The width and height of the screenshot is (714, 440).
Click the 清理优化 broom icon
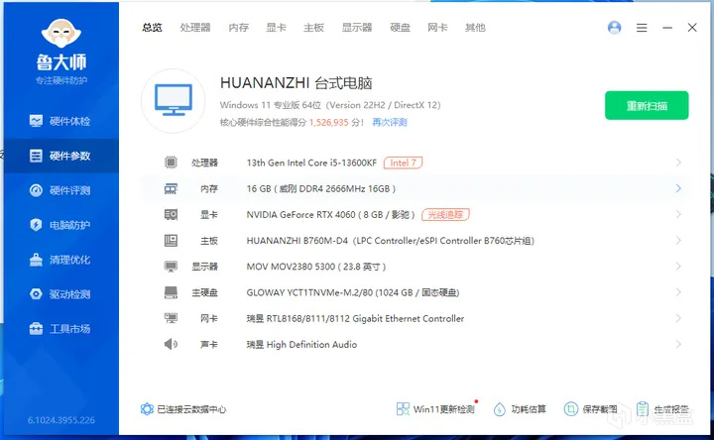pyautogui.click(x=36, y=260)
